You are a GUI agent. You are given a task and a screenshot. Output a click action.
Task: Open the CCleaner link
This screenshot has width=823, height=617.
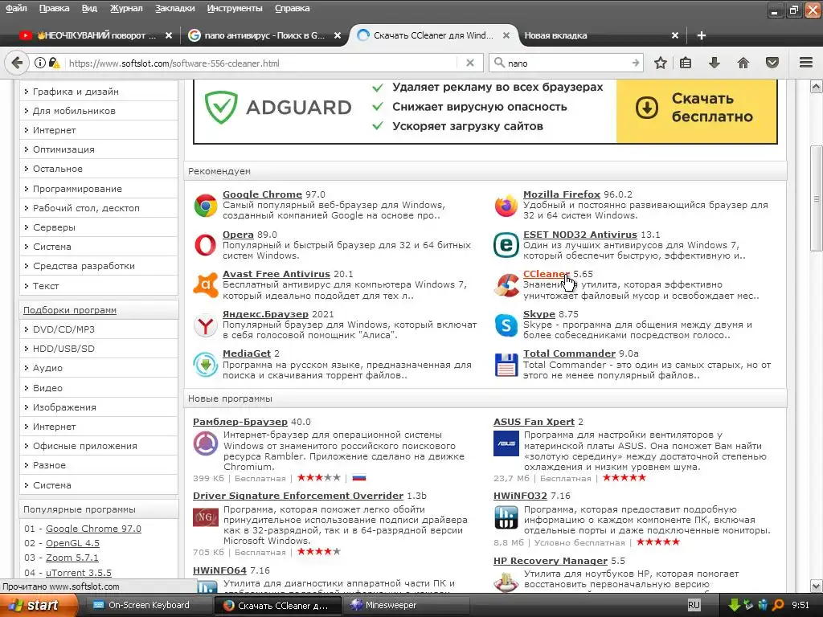coord(545,274)
